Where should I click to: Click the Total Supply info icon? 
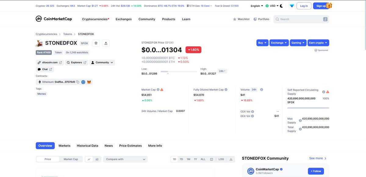click(x=300, y=129)
